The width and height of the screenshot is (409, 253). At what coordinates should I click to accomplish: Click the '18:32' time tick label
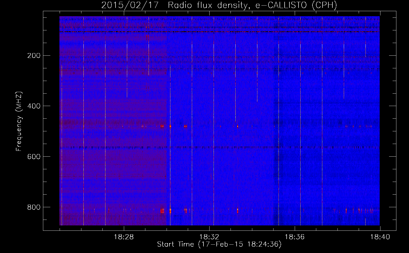209,237
